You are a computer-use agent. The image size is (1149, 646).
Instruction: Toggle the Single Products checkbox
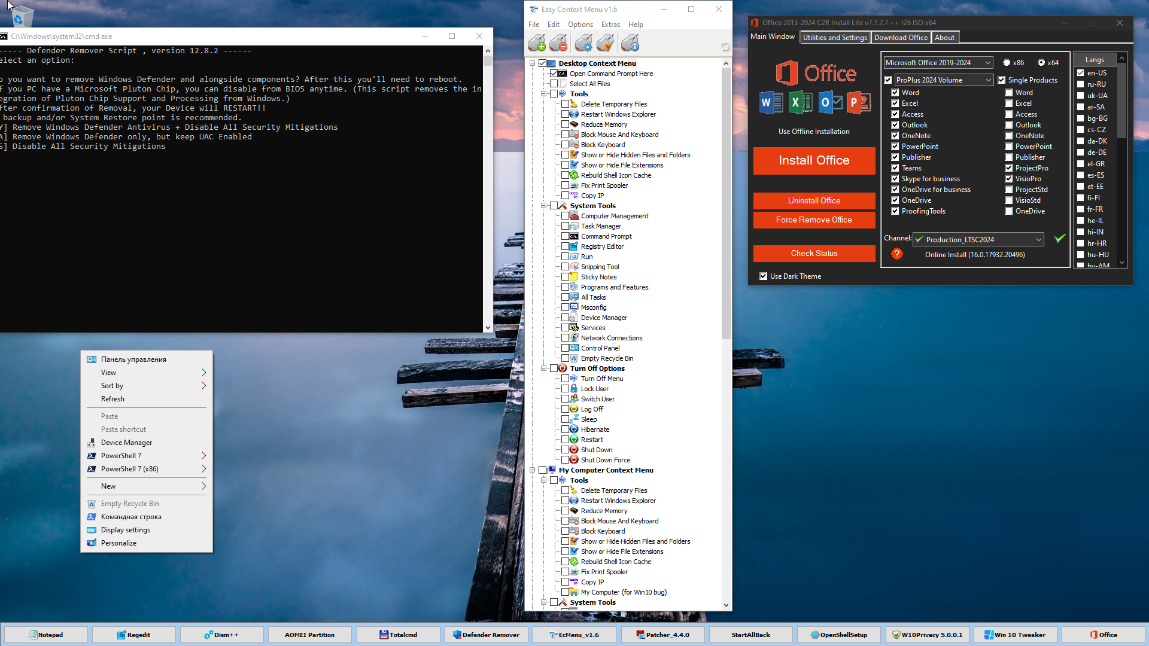pyautogui.click(x=1001, y=80)
